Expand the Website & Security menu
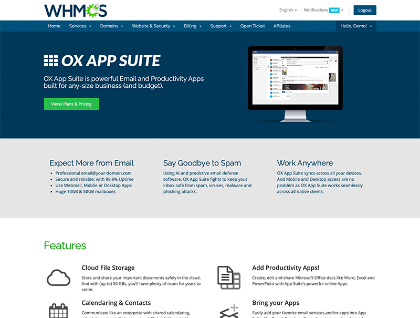Screen dimensions: 420x318 click(153, 26)
